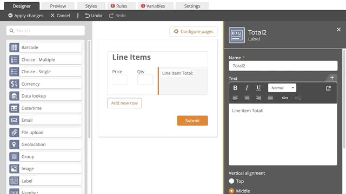Insert a link with chain icon
346x194 pixels.
point(285,98)
